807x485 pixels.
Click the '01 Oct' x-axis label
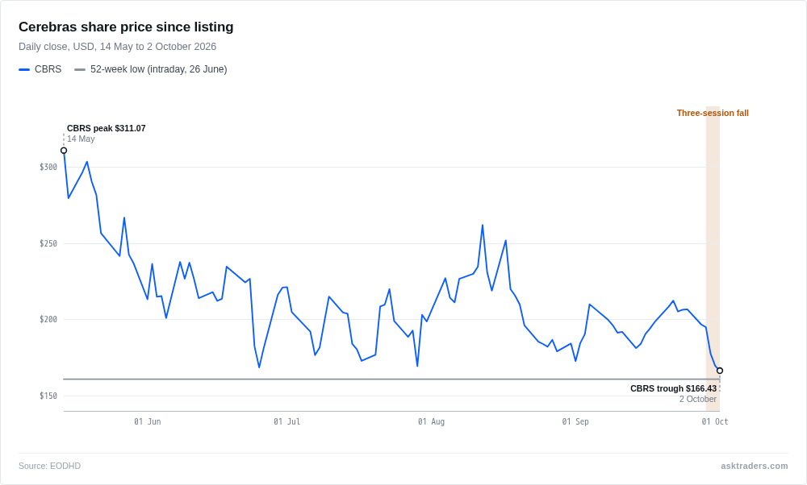[x=715, y=422]
